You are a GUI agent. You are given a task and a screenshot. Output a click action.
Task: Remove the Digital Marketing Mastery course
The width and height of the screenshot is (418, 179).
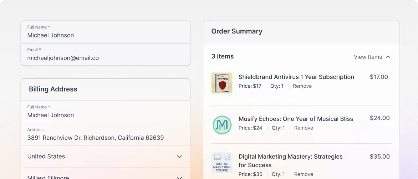304,174
